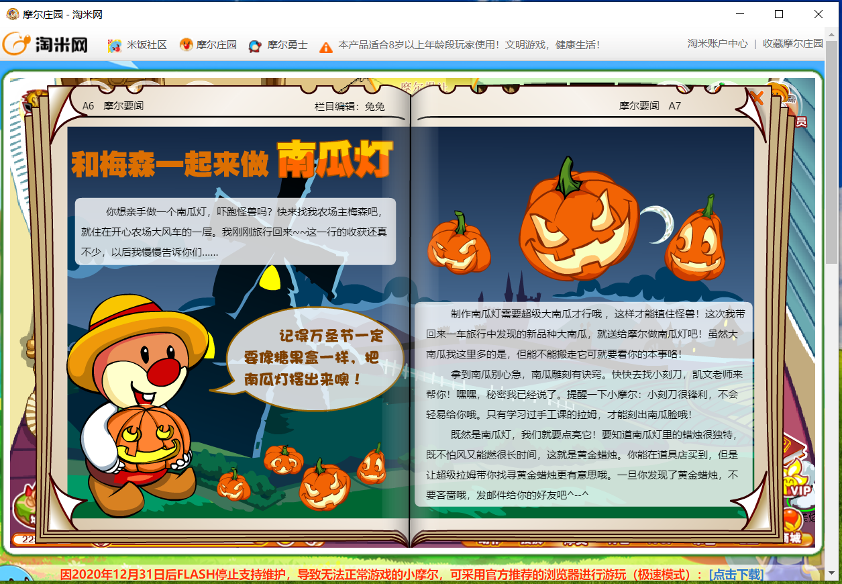842x584 pixels.
Task: Click the Taomi (淘米网) logo
Action: click(46, 44)
